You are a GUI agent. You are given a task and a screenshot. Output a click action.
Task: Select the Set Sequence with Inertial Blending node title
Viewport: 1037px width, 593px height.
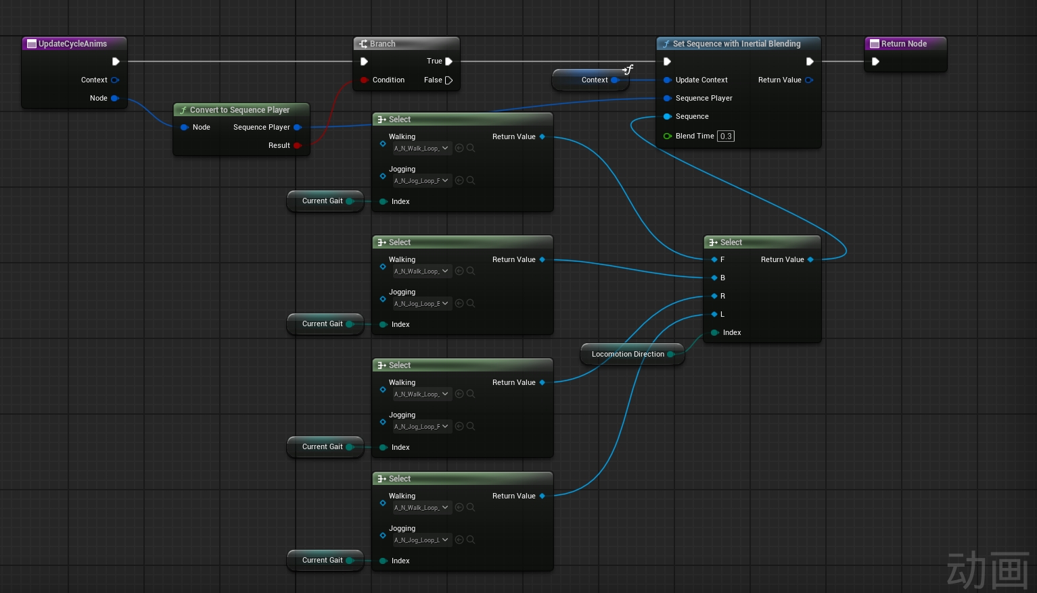click(x=737, y=44)
